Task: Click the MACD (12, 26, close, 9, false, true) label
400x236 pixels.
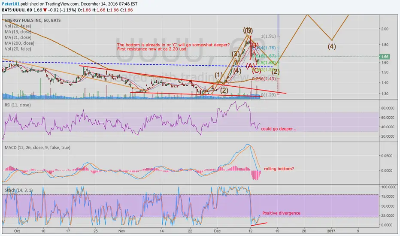Action: click(x=37, y=148)
